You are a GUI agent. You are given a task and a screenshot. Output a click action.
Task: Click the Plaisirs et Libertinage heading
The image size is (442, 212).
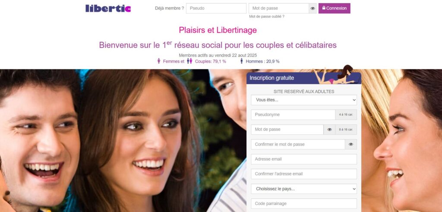(x=218, y=30)
